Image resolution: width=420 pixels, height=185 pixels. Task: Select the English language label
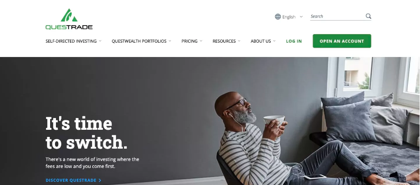[289, 17]
